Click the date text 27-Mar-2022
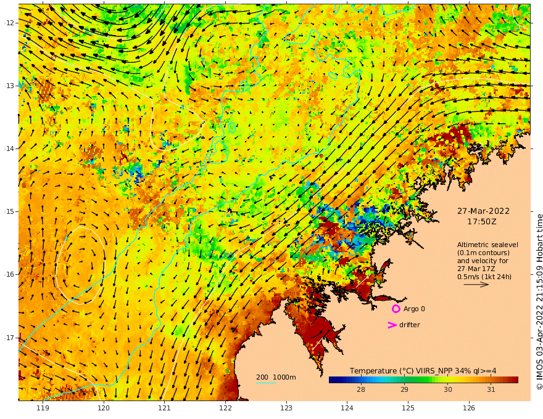Image resolution: width=543 pixels, height=419 pixels. [x=483, y=211]
